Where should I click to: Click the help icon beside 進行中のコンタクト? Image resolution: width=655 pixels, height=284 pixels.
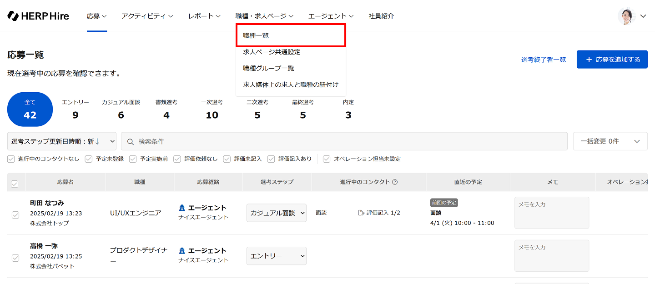coord(395,182)
